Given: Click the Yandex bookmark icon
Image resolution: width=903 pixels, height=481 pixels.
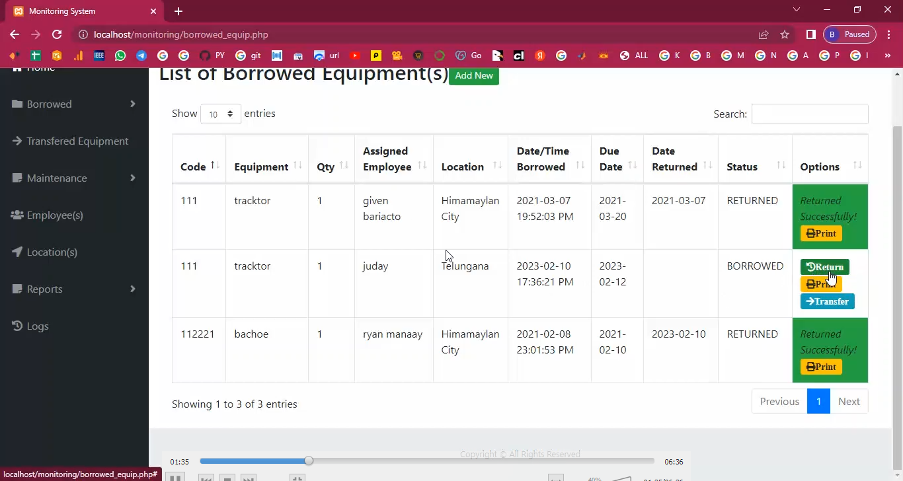Looking at the screenshot, I should (x=540, y=55).
